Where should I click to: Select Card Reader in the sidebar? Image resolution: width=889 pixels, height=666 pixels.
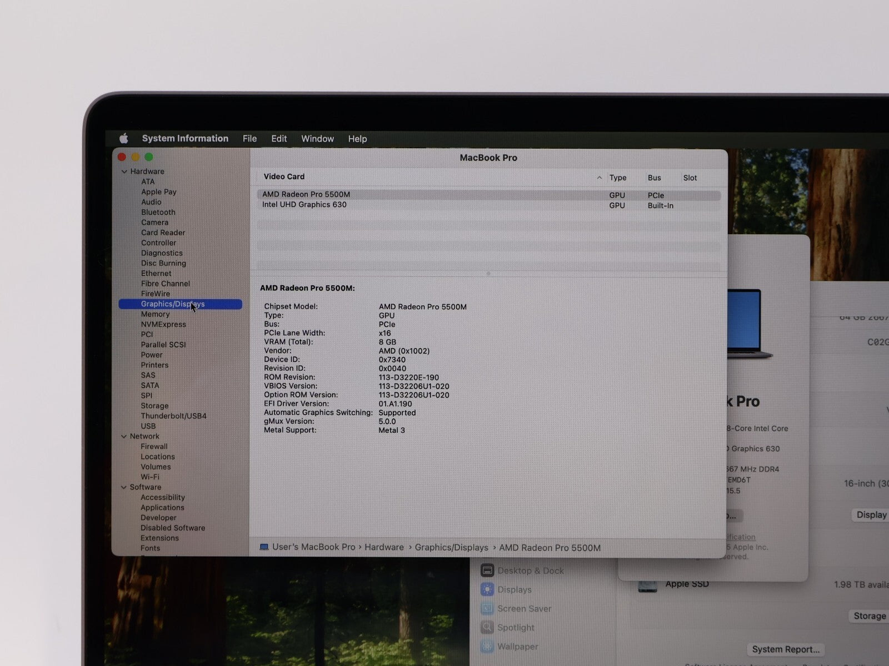tap(163, 233)
